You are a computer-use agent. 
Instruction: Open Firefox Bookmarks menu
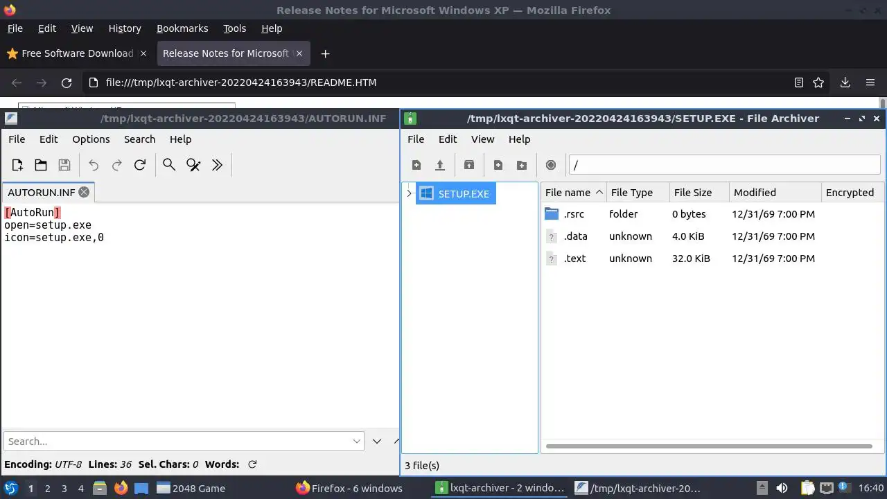pos(182,28)
